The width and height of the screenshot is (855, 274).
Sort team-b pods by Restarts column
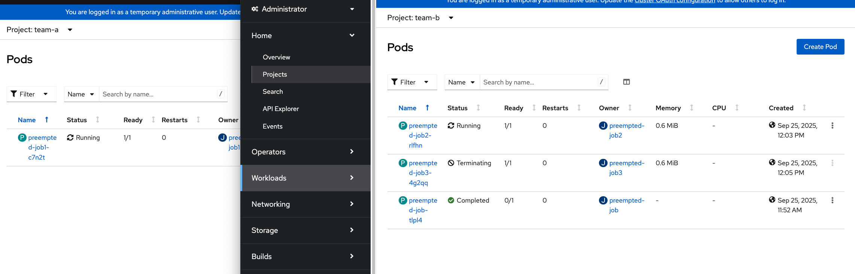point(555,108)
